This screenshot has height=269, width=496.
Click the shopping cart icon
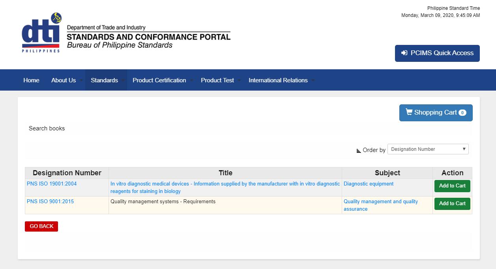pos(409,112)
